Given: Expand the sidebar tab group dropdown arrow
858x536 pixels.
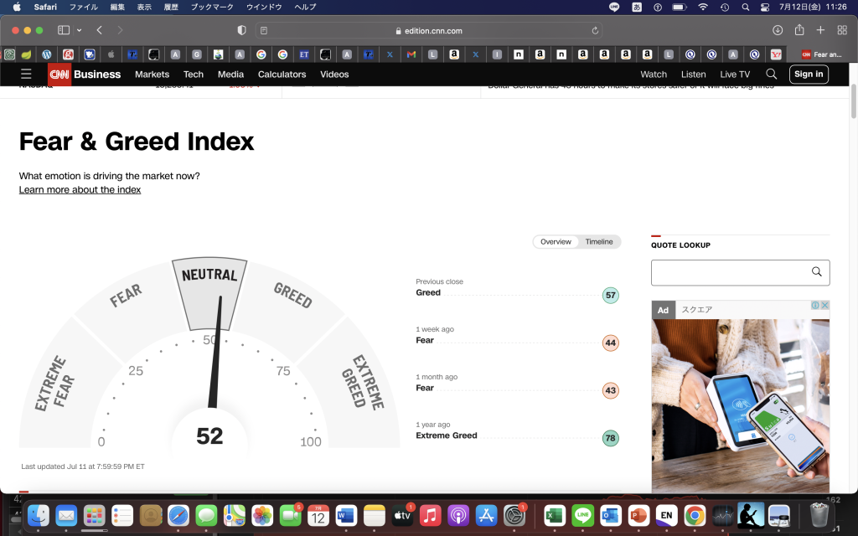Looking at the screenshot, I should tap(80, 30).
